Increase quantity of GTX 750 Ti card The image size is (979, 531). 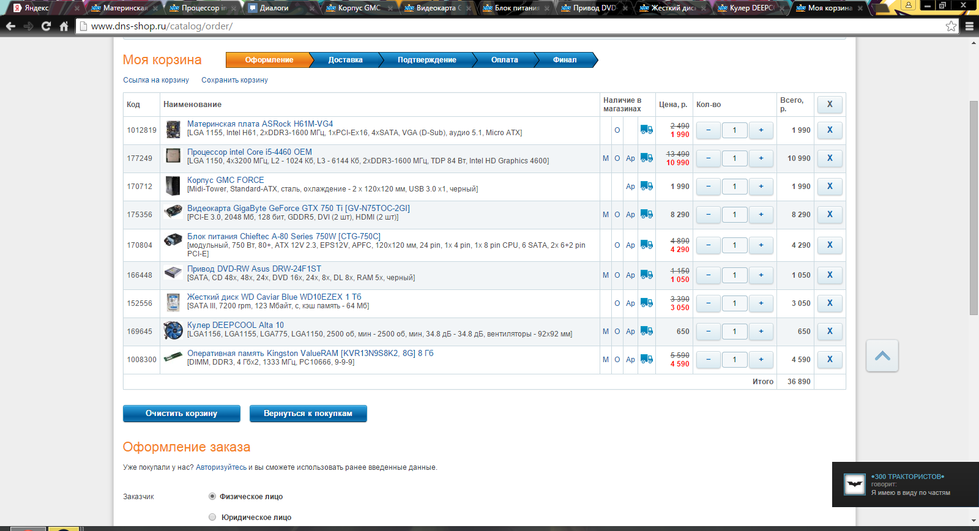coord(761,214)
